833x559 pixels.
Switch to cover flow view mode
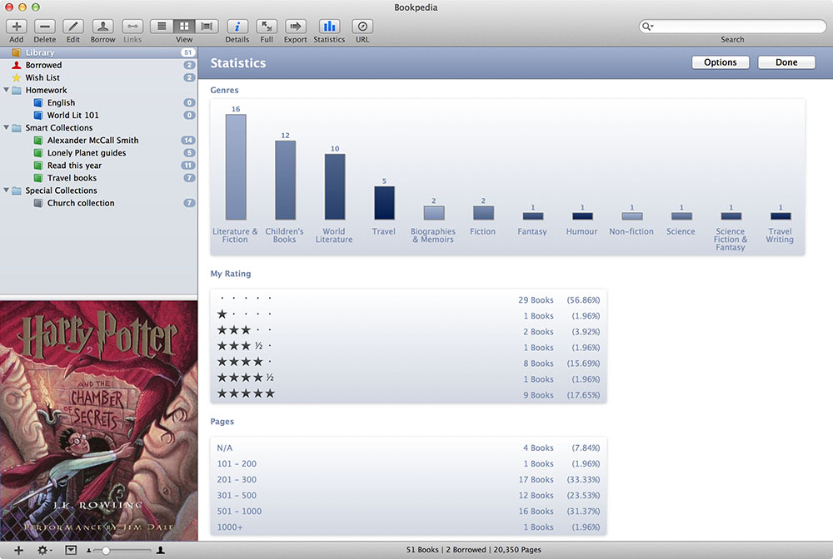207,27
